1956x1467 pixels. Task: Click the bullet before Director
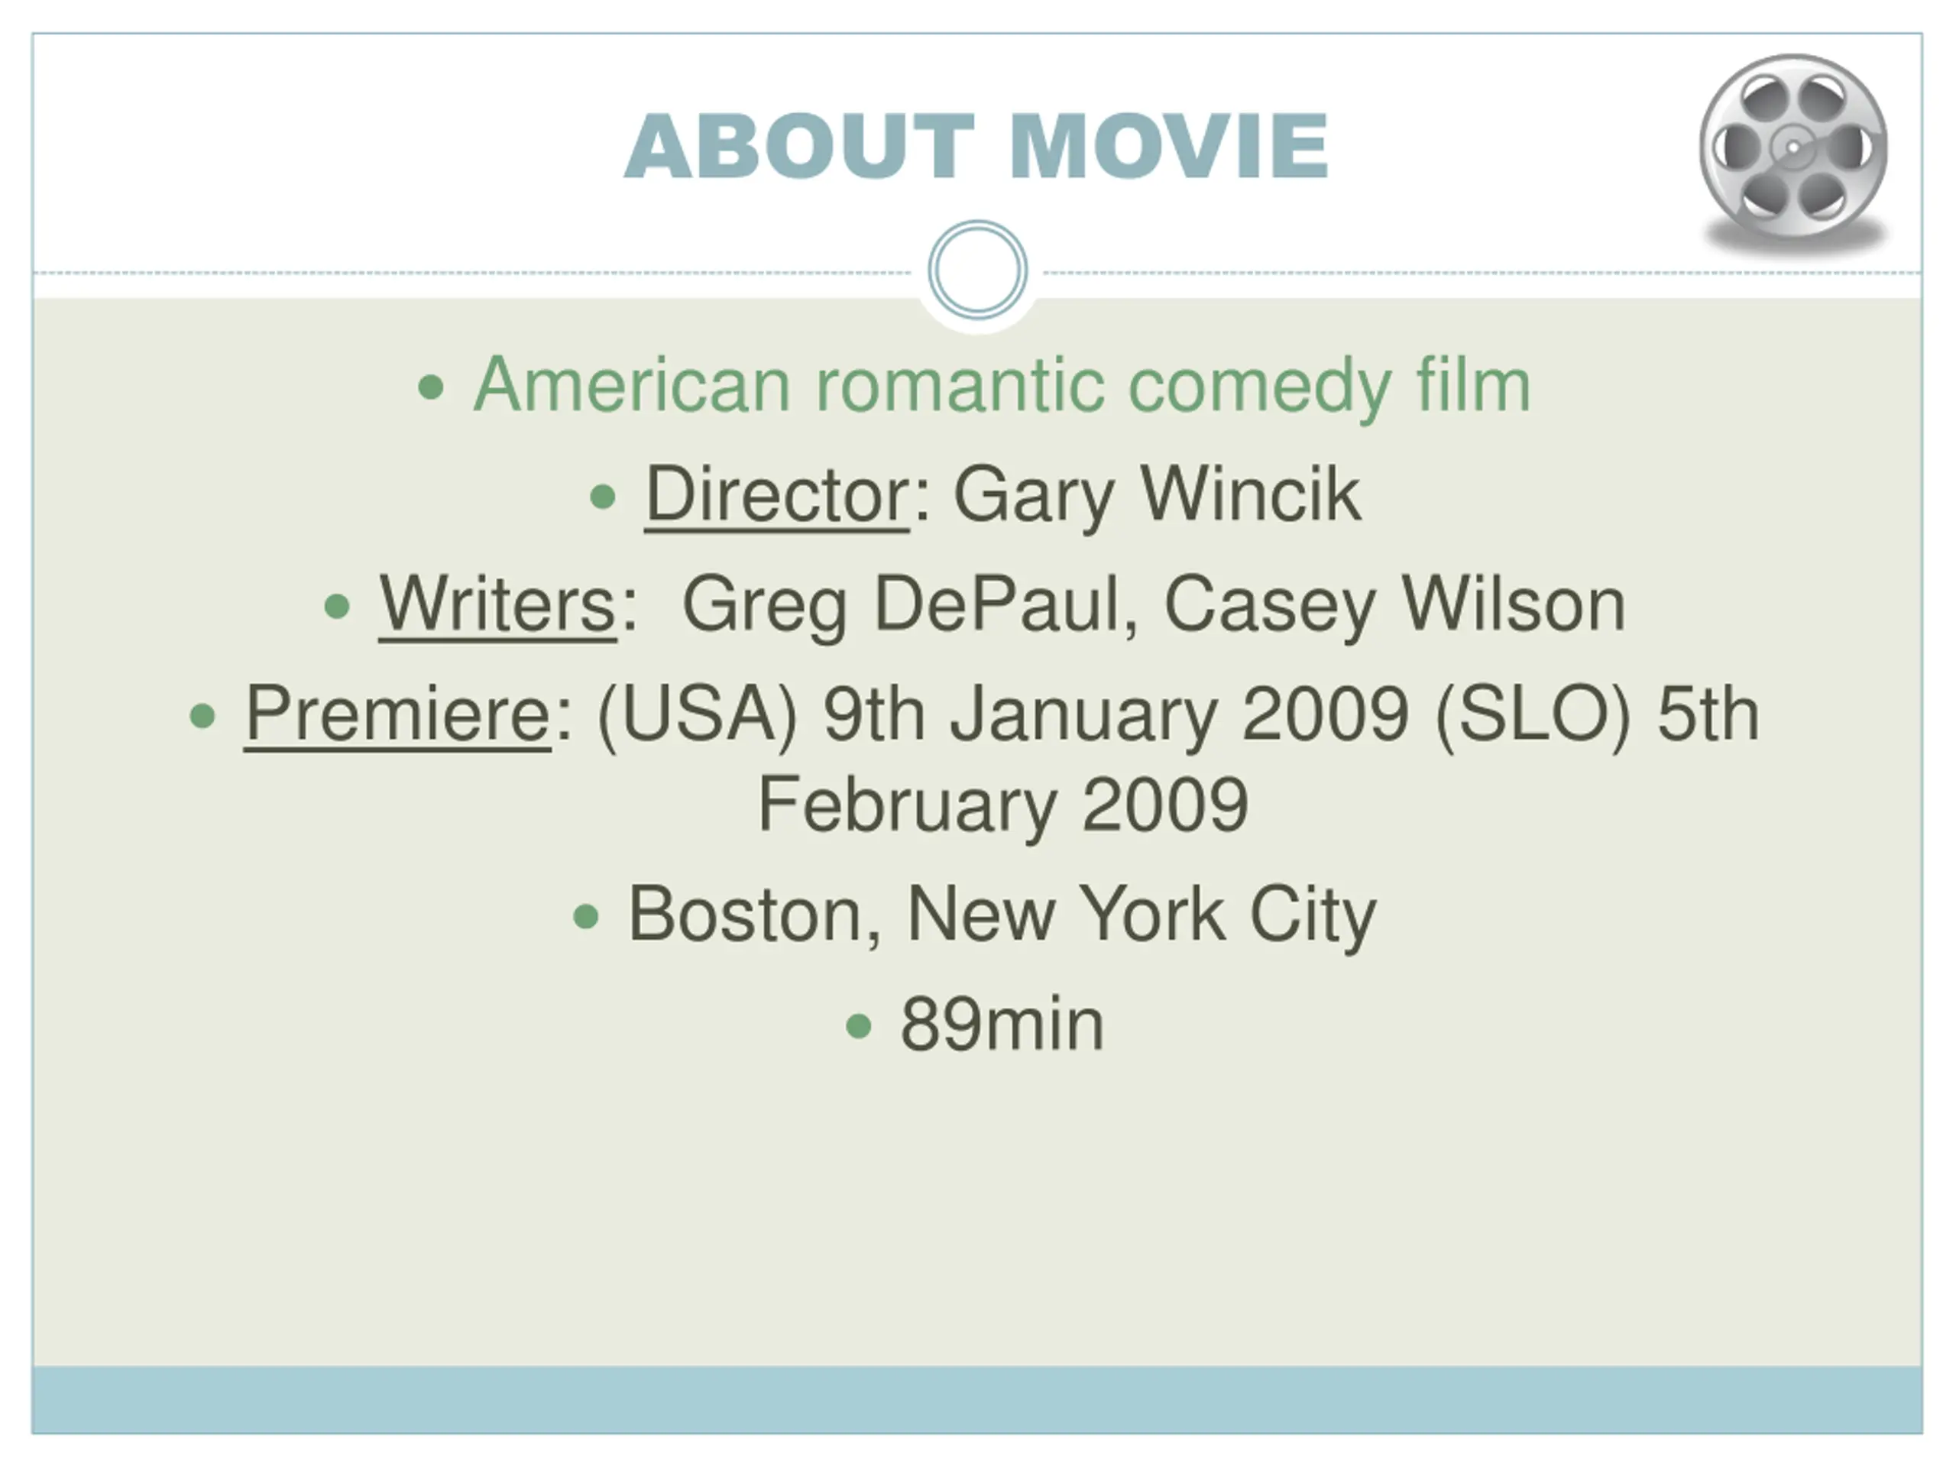[x=602, y=496]
